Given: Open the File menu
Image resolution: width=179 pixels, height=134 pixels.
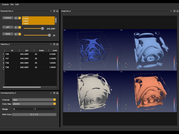Looking at the screenshot, I should pyautogui.click(x=12, y=4).
